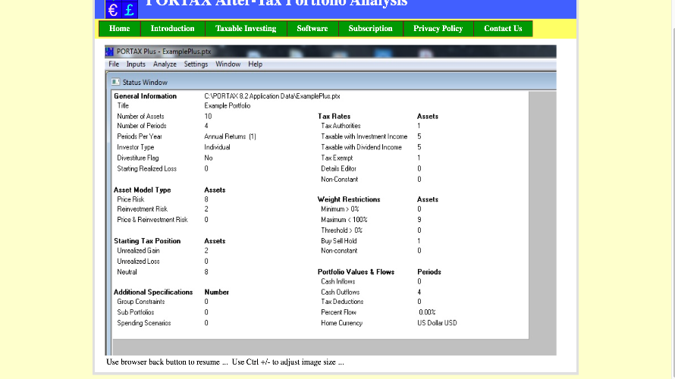Open the Contact Us page
The image size is (675, 379).
click(x=504, y=28)
